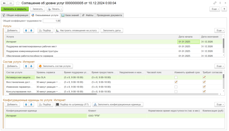The width and height of the screenshot is (229, 131).
Task: Move item up in Состав услуги toolbar
Action: tap(26, 66)
